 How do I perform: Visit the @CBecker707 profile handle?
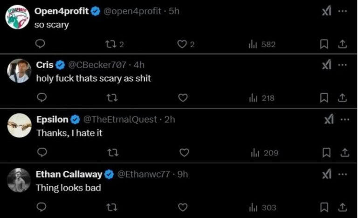(x=97, y=65)
